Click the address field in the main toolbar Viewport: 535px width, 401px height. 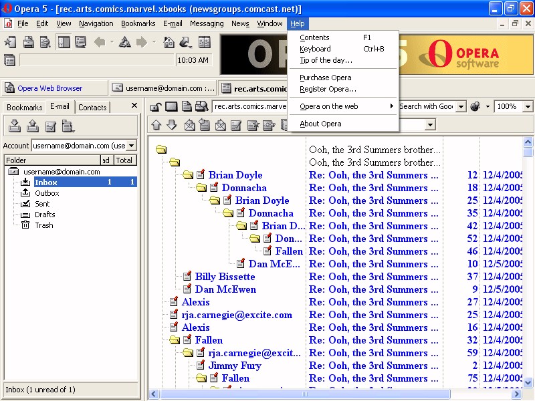point(97,60)
